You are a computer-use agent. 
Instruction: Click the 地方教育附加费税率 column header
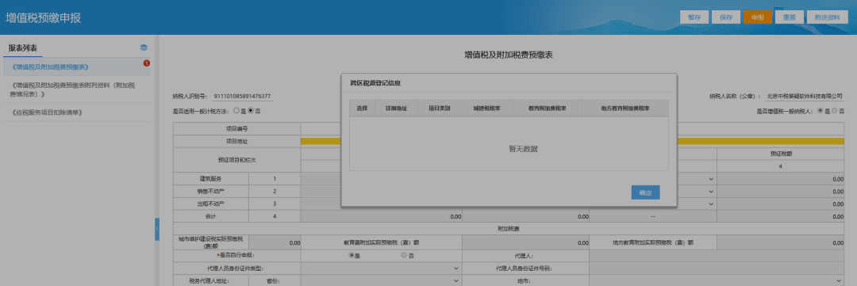click(x=624, y=108)
